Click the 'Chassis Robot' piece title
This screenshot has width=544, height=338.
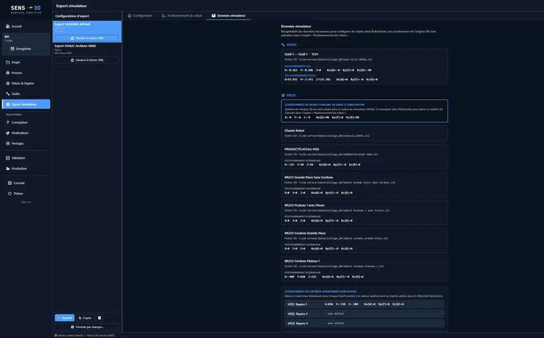pos(294,131)
